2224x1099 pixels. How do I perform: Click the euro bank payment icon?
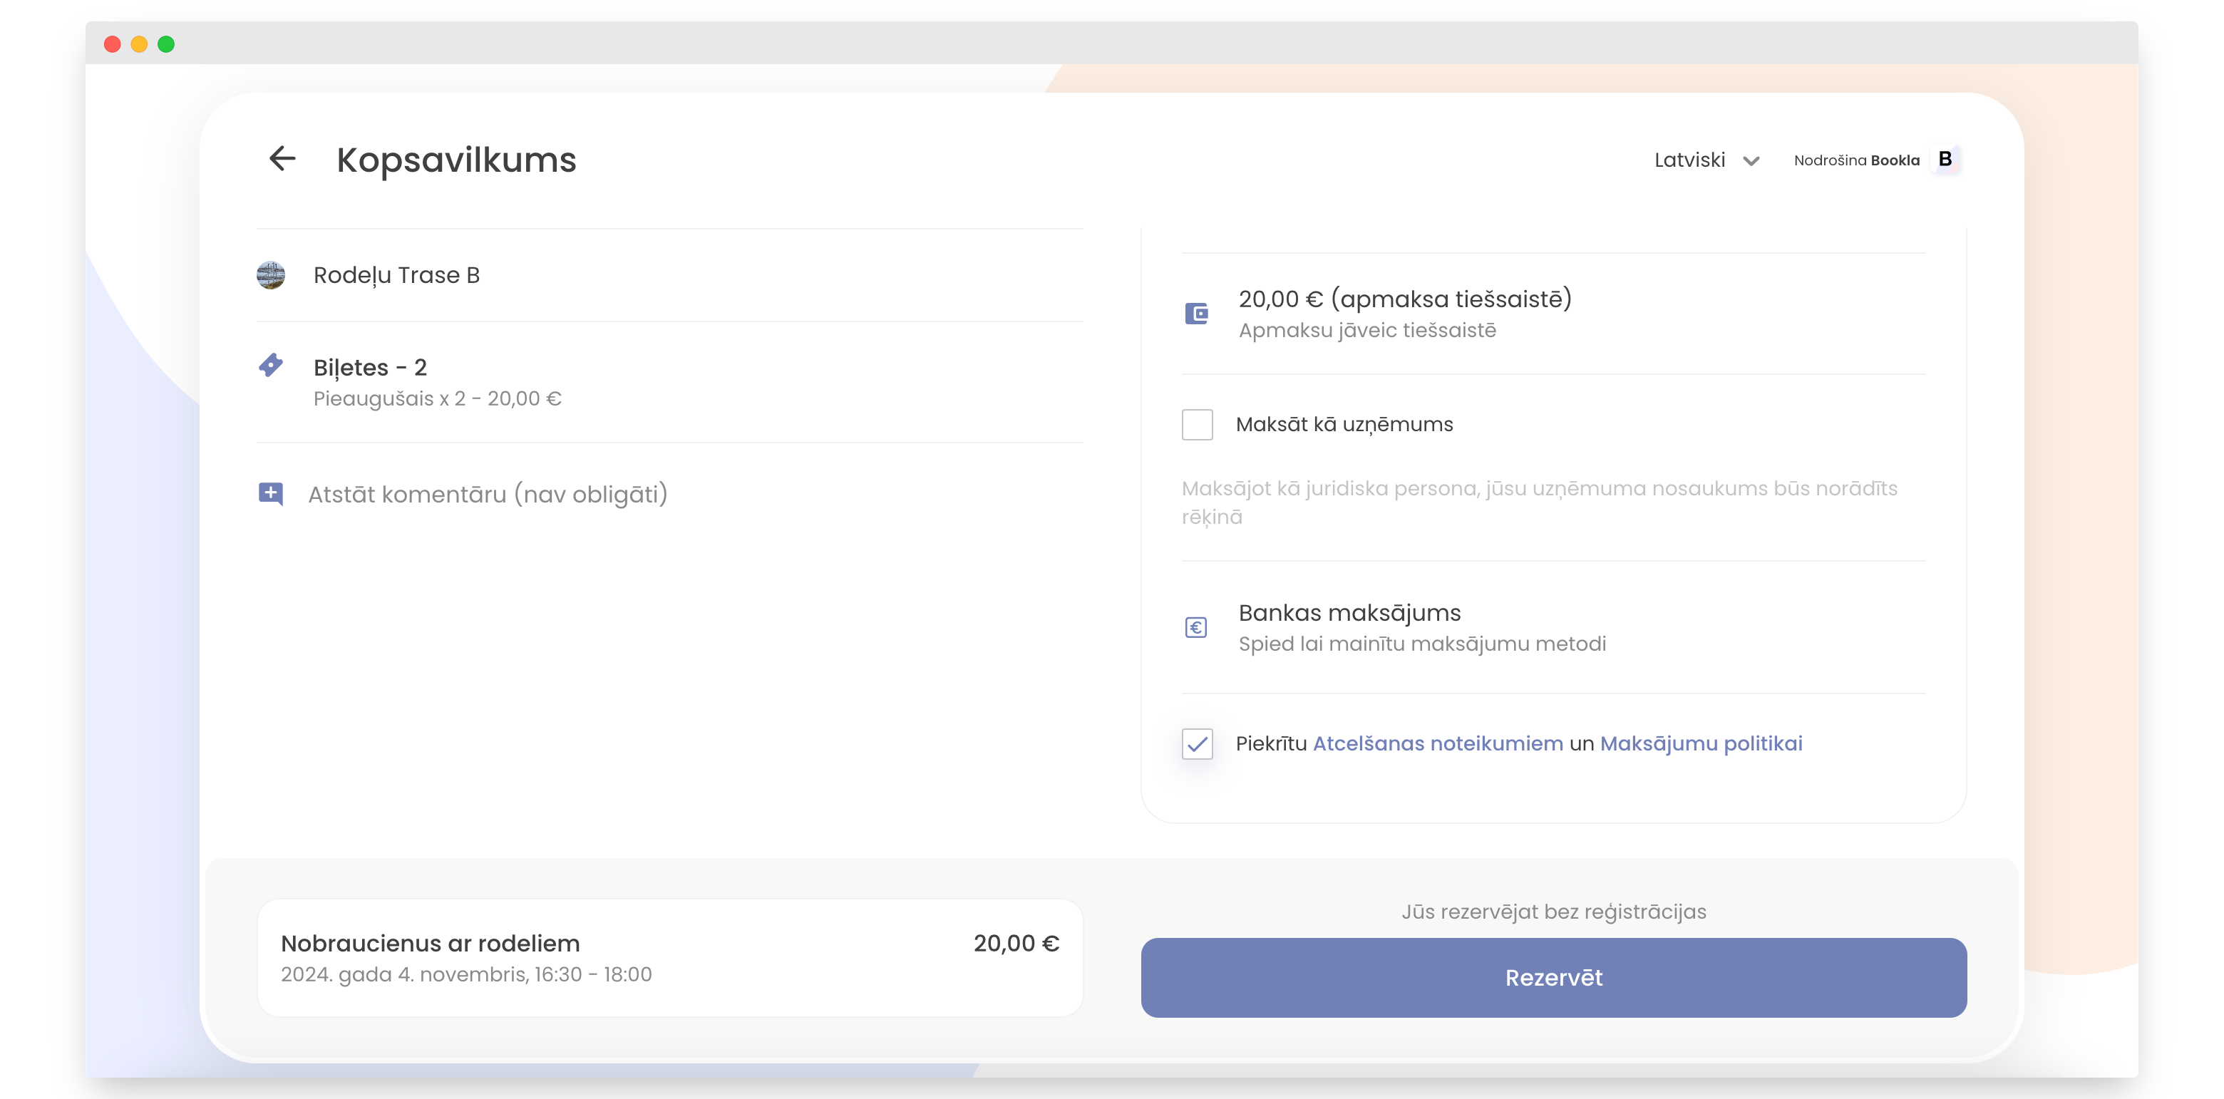click(x=1197, y=628)
